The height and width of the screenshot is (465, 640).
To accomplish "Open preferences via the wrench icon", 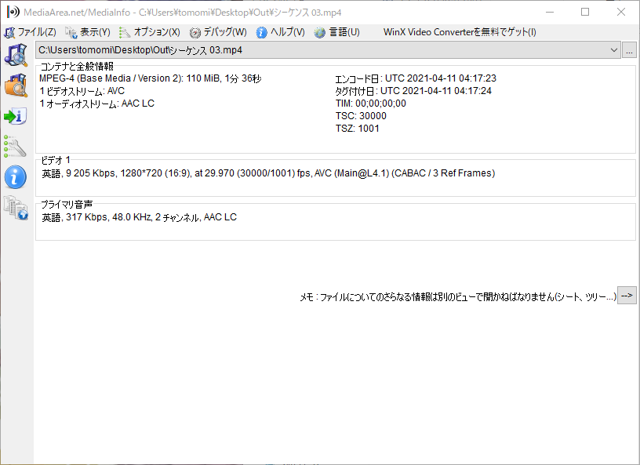I will [15, 146].
